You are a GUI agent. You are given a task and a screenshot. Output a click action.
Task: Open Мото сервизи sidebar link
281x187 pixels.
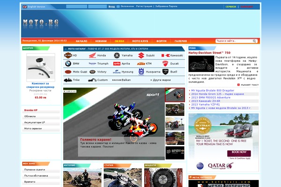click(x=33, y=129)
